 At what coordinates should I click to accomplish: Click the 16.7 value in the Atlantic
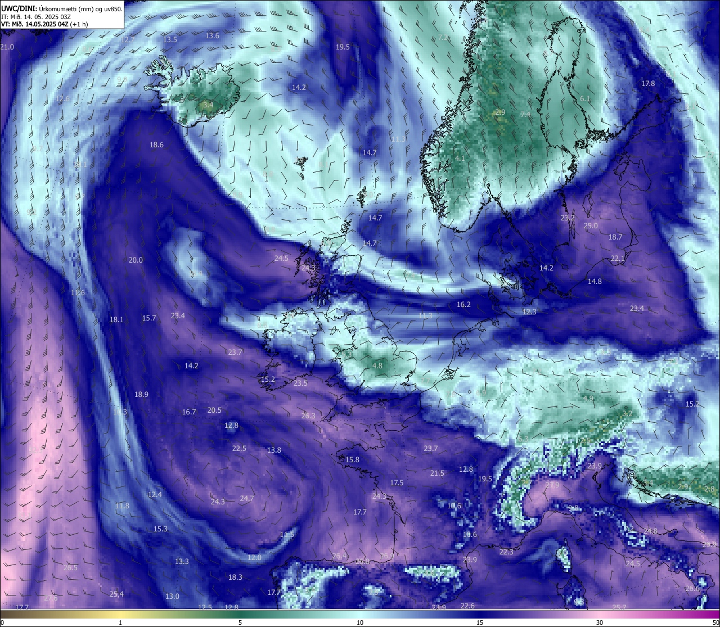(189, 412)
